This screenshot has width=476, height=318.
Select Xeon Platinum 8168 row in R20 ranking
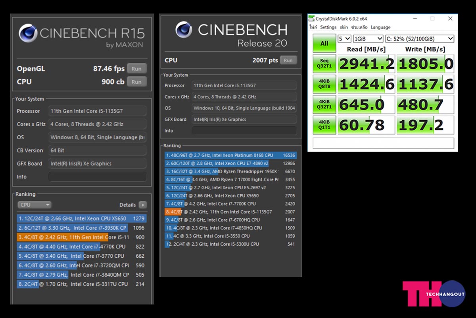pyautogui.click(x=230, y=156)
